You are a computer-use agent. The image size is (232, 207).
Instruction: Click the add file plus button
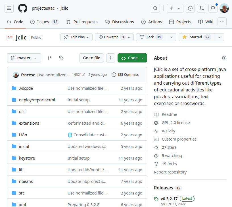(x=111, y=58)
